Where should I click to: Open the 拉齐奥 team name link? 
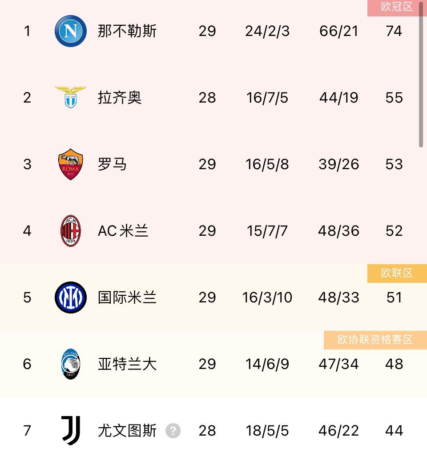[120, 98]
